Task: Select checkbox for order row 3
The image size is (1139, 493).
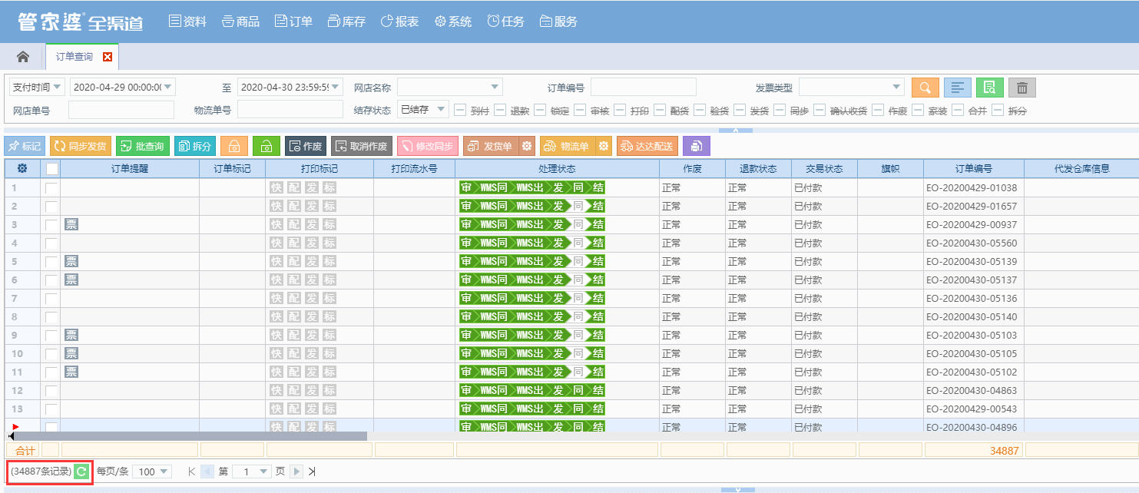Action: point(51,224)
